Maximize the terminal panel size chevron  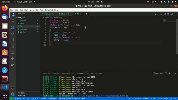[172, 73]
